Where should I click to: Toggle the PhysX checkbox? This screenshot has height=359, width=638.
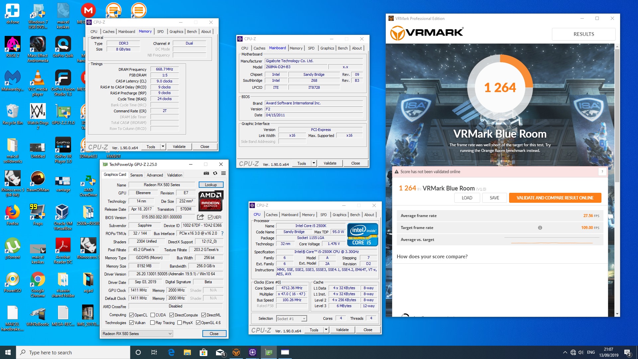pyautogui.click(x=180, y=323)
